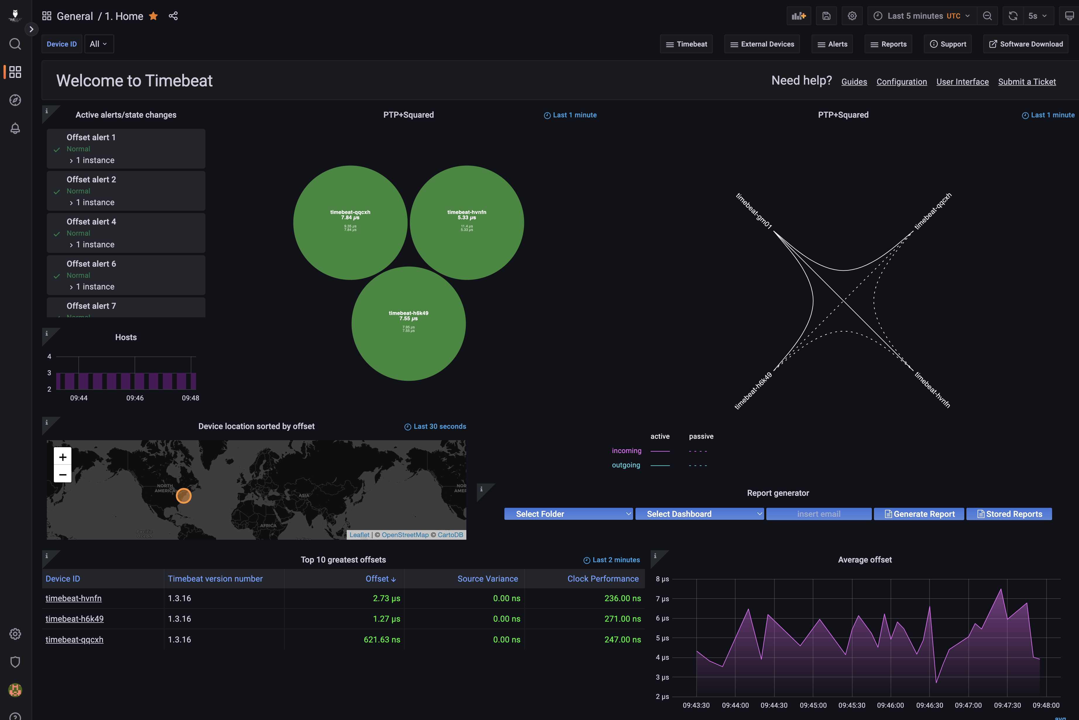Sort table by Offset column
The height and width of the screenshot is (720, 1079).
380,579
